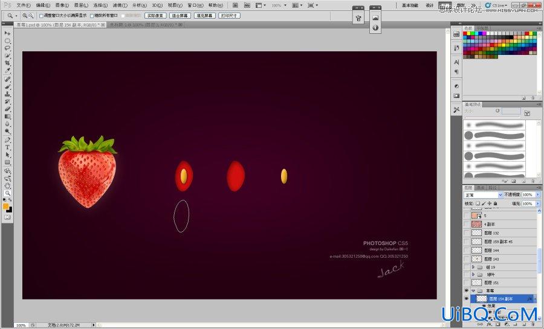Show the 图层 132 layer
544x329 pixels.
click(466, 233)
